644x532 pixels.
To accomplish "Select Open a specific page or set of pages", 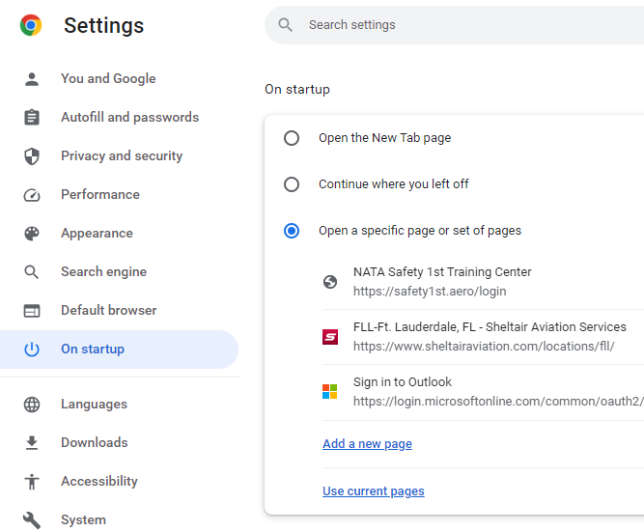I will tap(292, 231).
